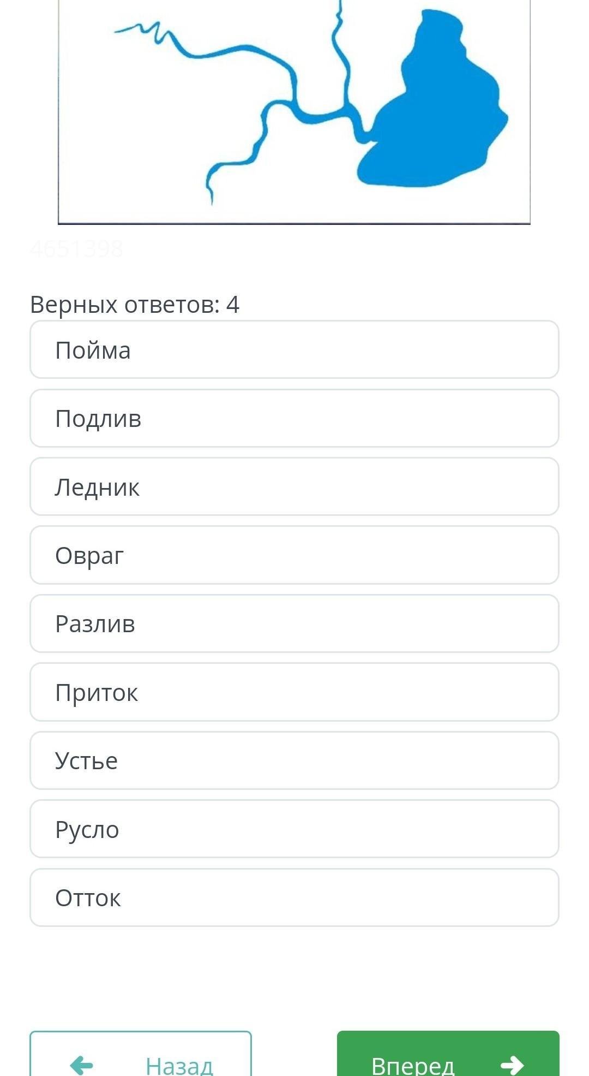
Task: Mark Приток as a correct answer
Action: [294, 692]
